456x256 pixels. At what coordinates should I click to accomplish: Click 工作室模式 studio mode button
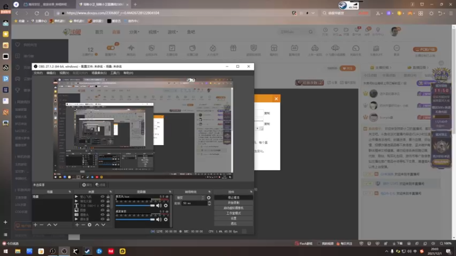(234, 213)
